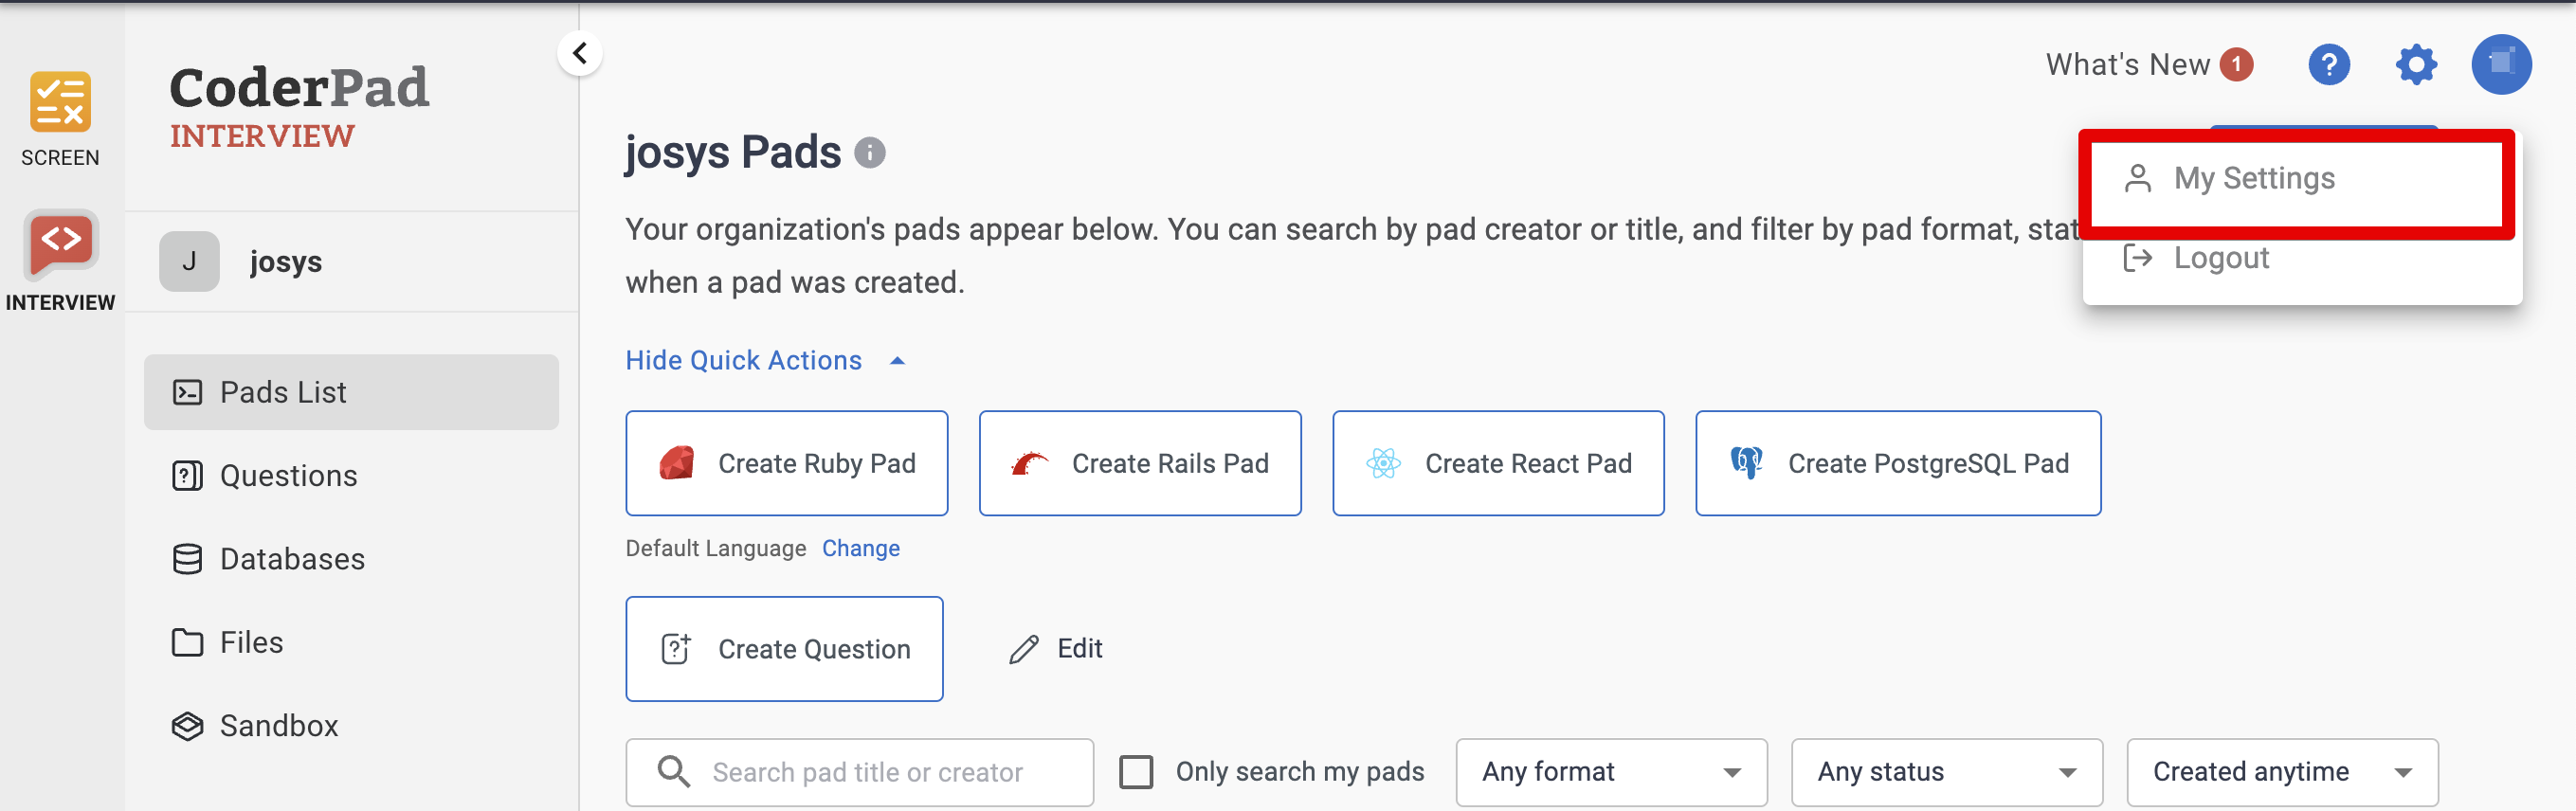This screenshot has width=2576, height=811.
Task: Expand the Created anytime dropdown
Action: (2281, 772)
